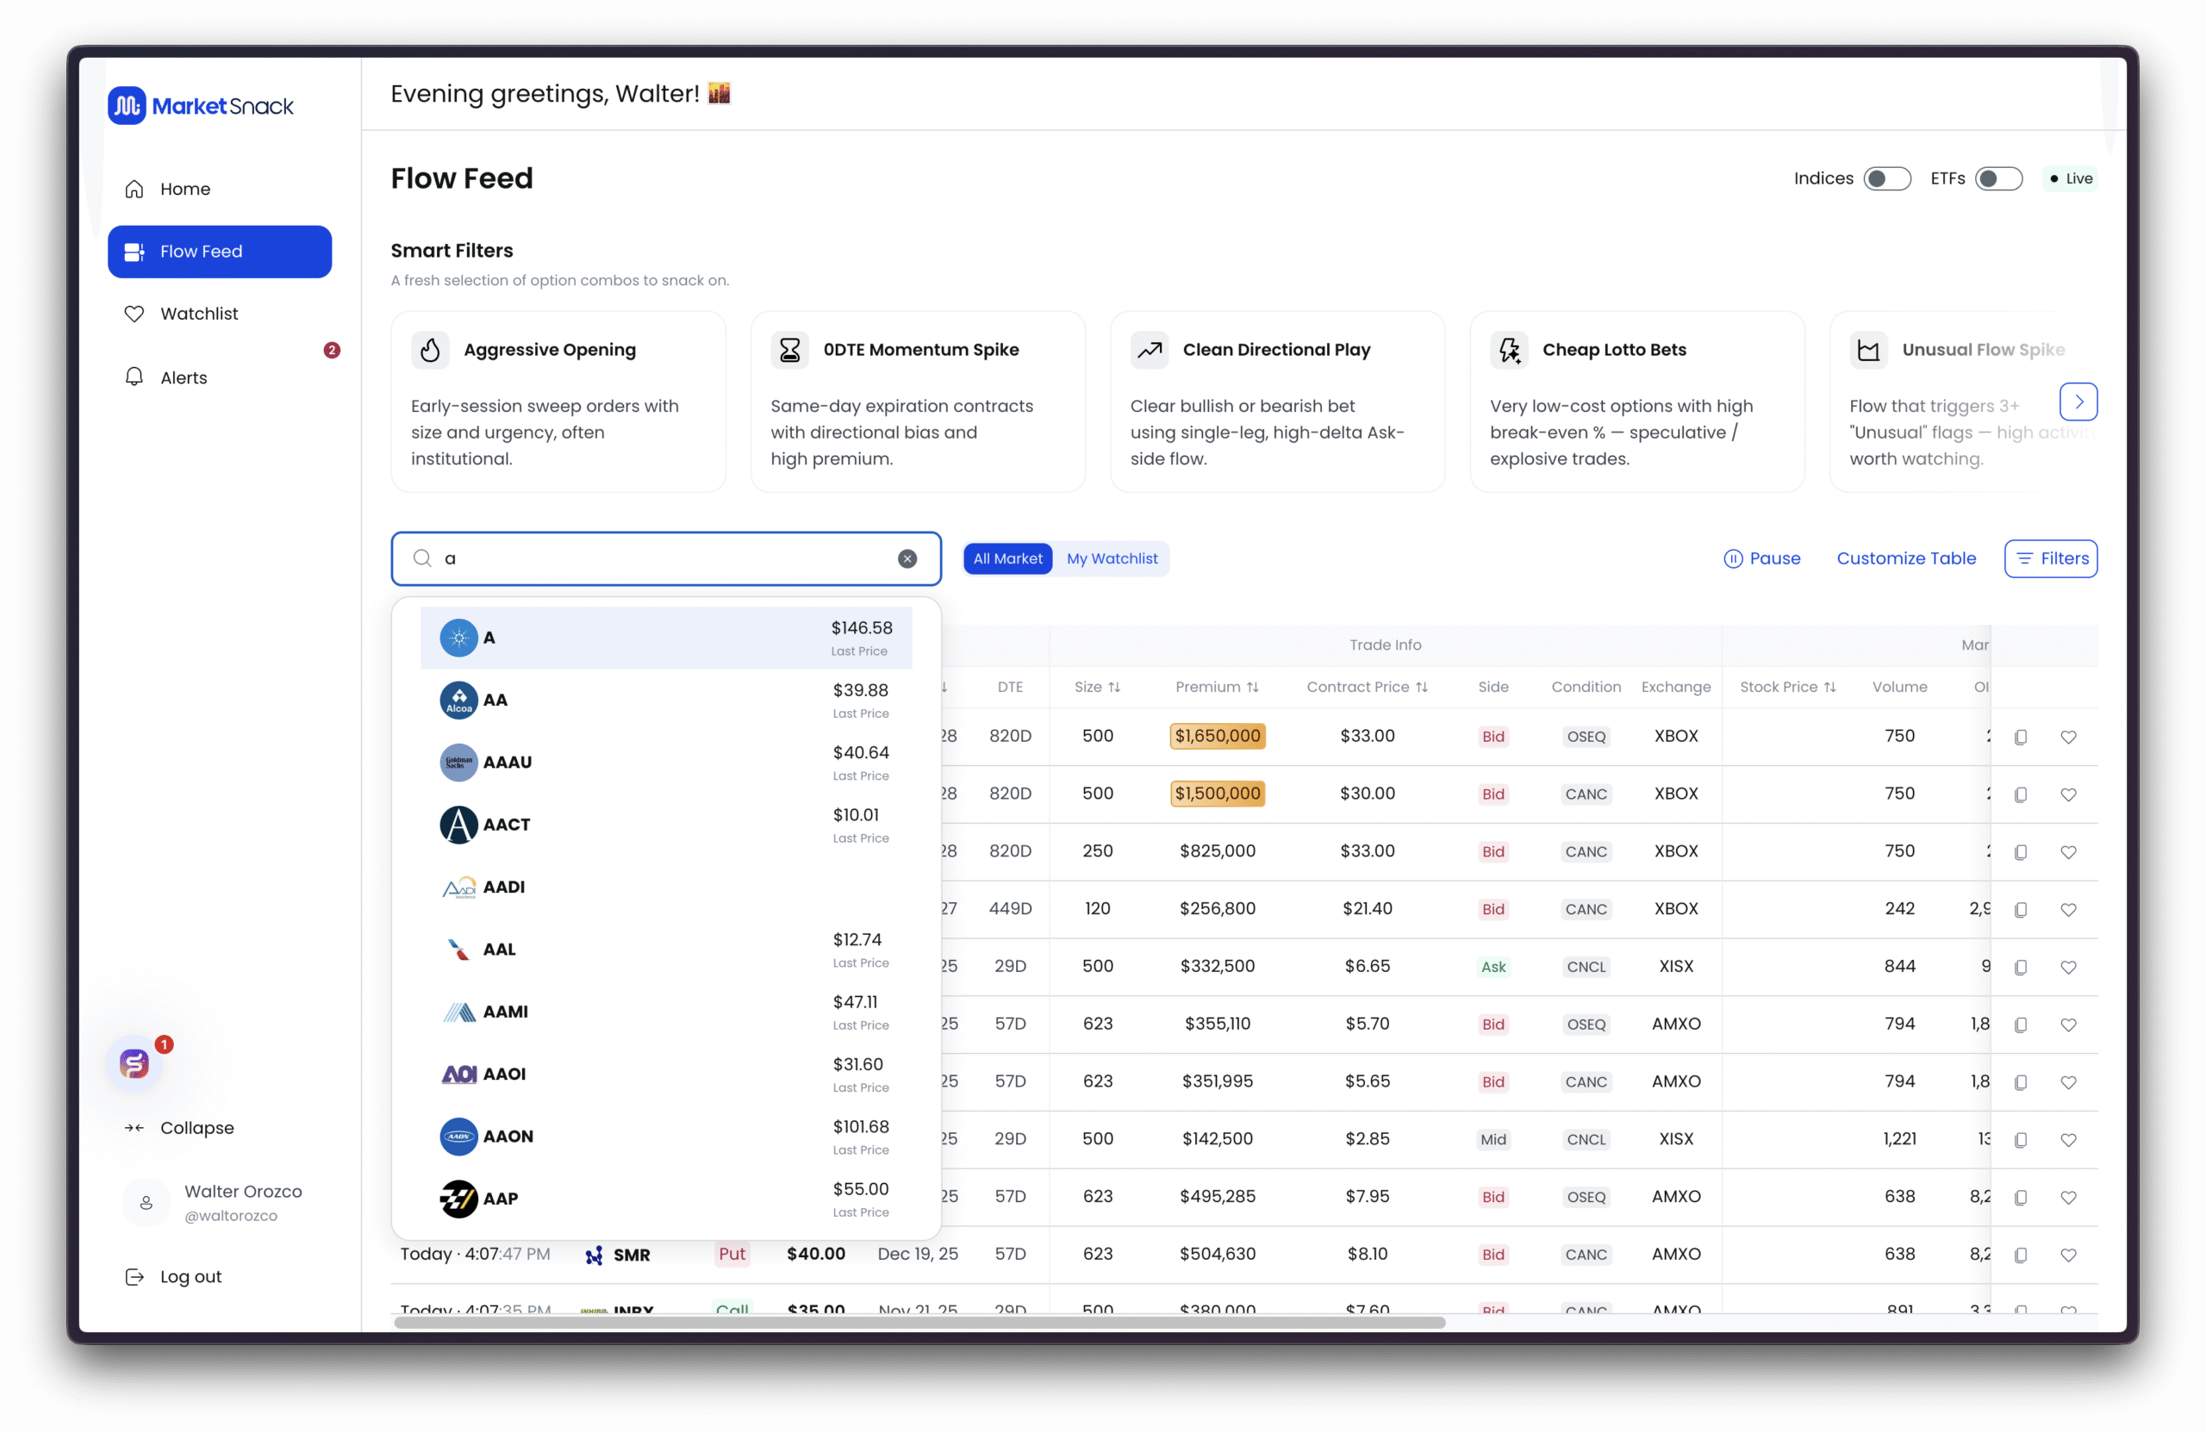The image size is (2206, 1433).
Task: Click the Alerts bell icon in the sidebar
Action: [x=134, y=377]
